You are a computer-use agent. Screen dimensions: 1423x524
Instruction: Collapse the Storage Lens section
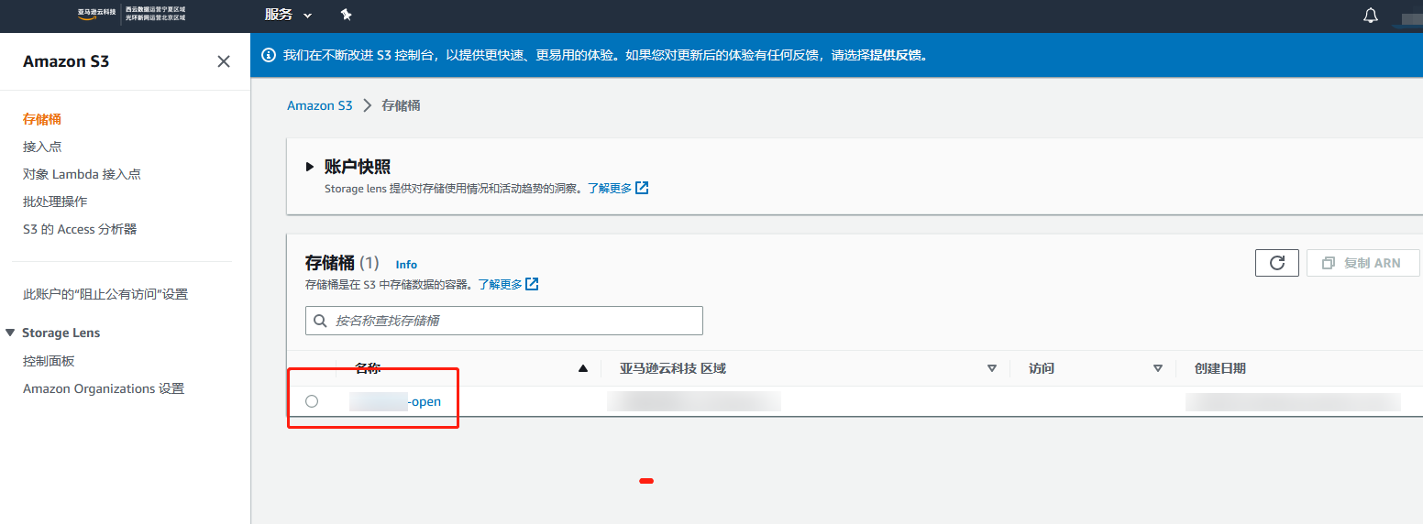[10, 333]
